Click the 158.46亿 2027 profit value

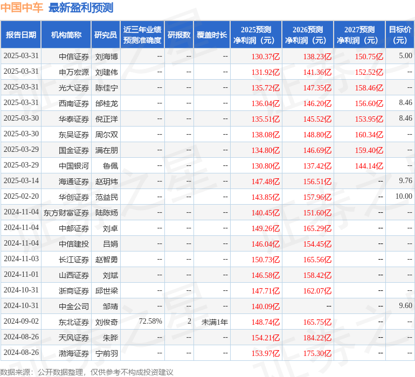[x=369, y=88]
